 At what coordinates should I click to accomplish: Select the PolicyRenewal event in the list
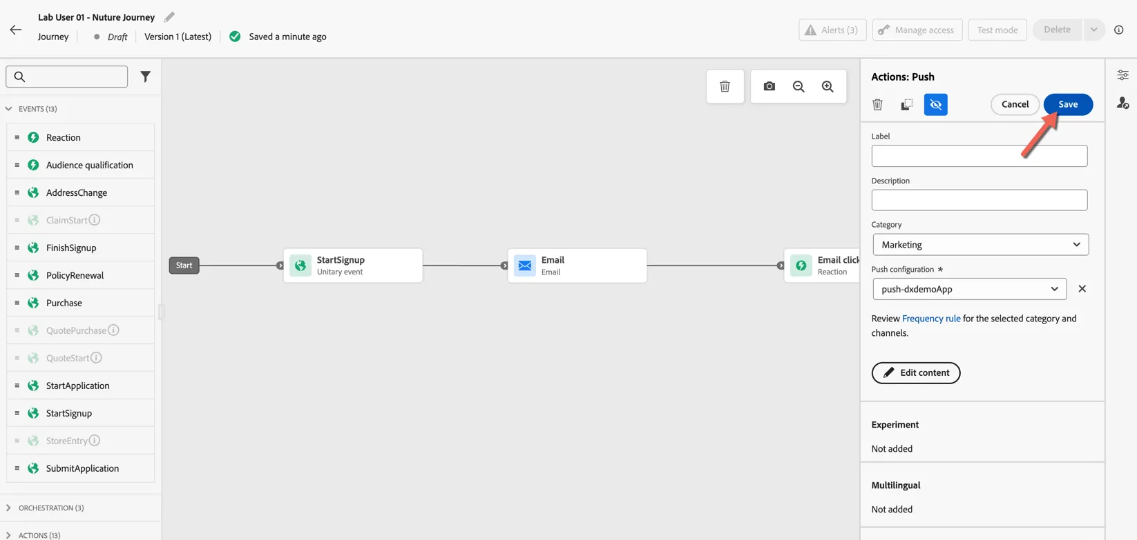pyautogui.click(x=81, y=275)
